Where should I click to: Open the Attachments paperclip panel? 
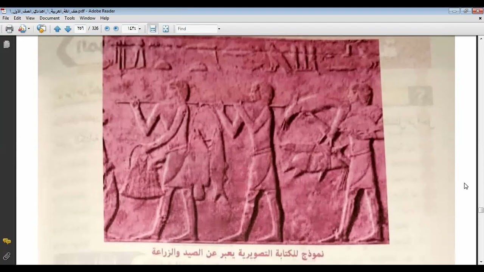7,257
